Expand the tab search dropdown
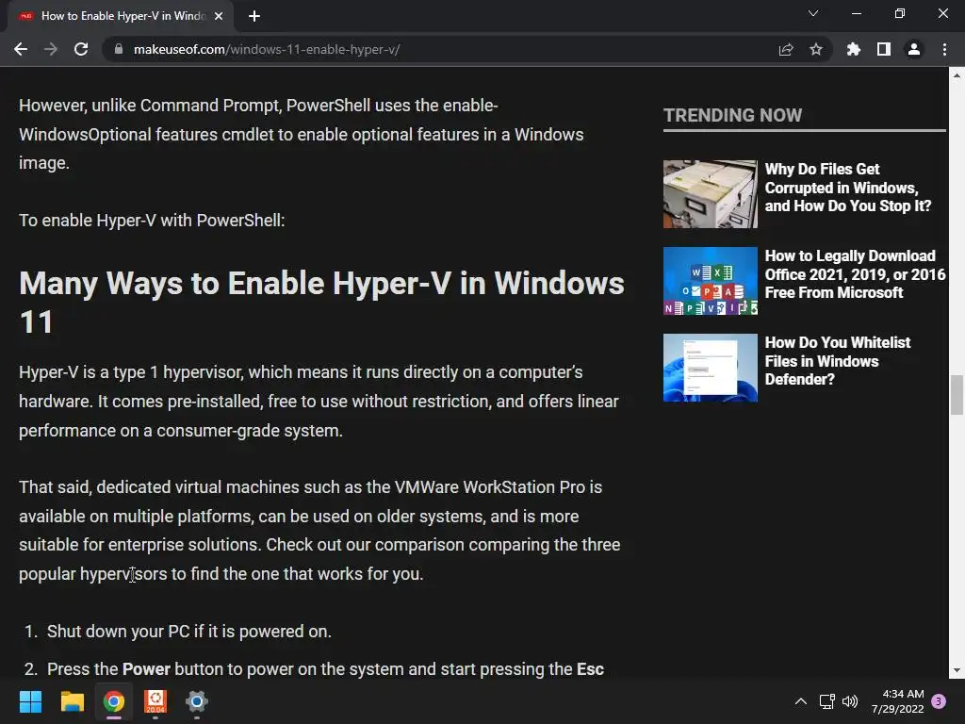Viewport: 965px width, 724px height. point(813,13)
